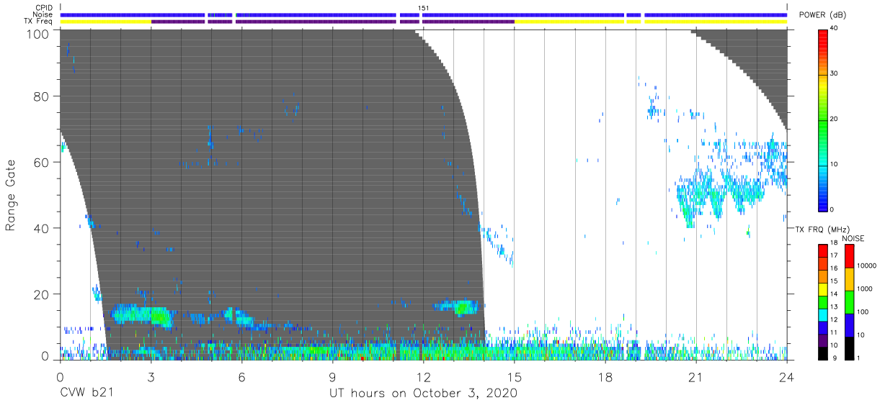Click the x-axis tick label '21'
This screenshot has width=885, height=408.
click(696, 376)
